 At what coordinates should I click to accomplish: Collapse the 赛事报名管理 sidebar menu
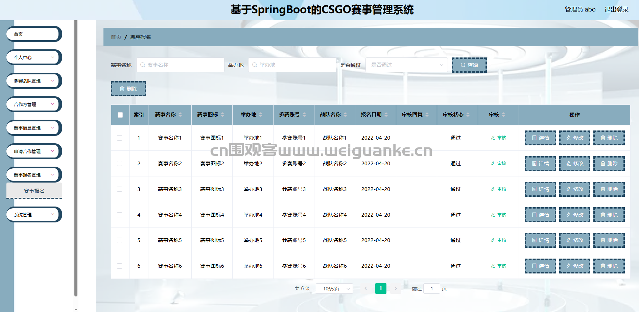[34, 175]
